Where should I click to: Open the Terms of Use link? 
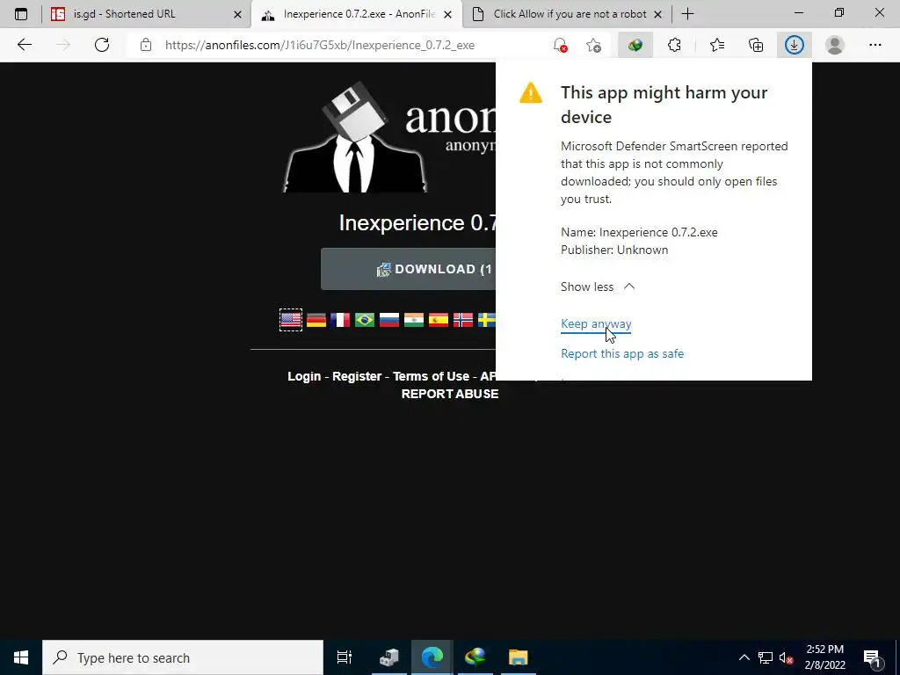coord(431,376)
